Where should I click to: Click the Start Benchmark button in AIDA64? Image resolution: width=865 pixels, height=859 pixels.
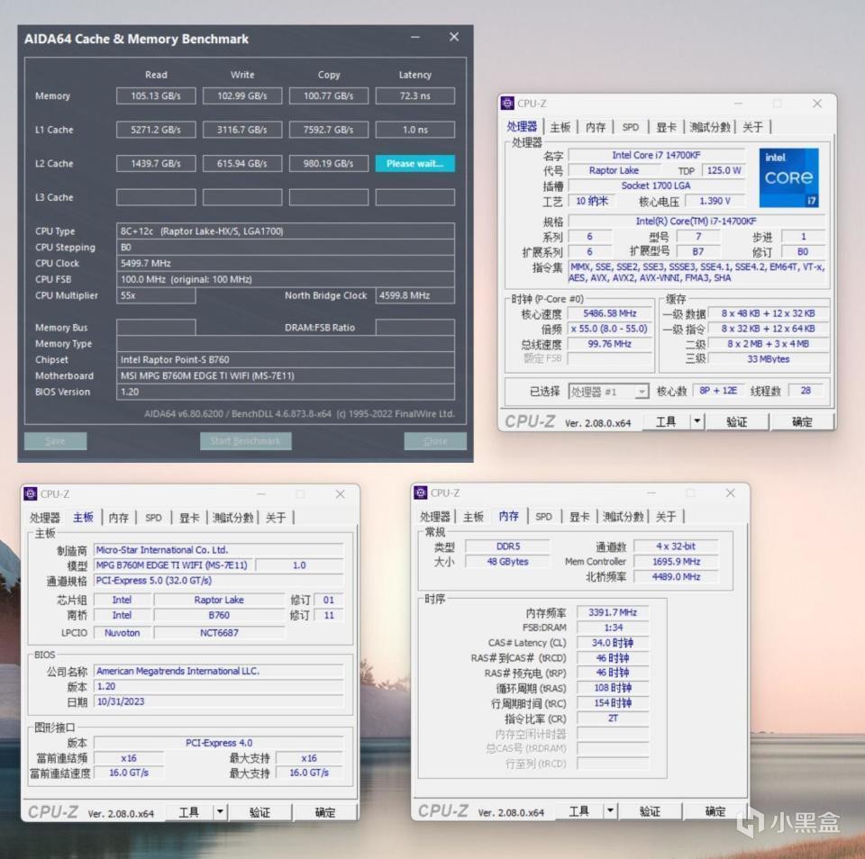245,441
